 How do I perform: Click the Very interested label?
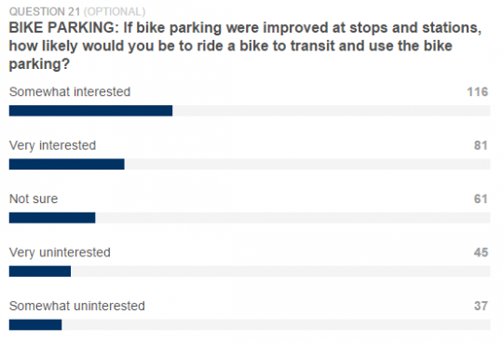[52, 145]
